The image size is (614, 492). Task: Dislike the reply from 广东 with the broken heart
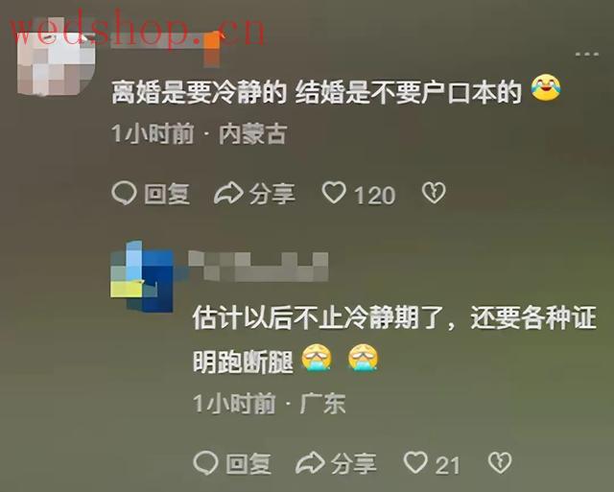[500, 462]
